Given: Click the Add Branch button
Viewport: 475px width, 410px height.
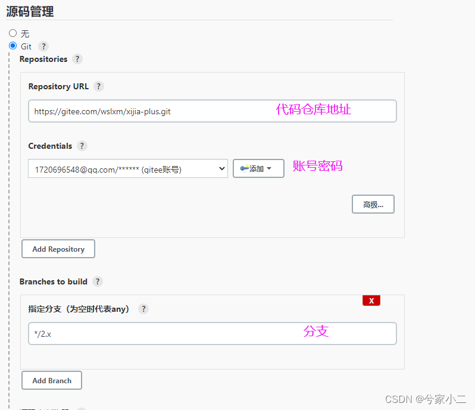Looking at the screenshot, I should [x=52, y=380].
